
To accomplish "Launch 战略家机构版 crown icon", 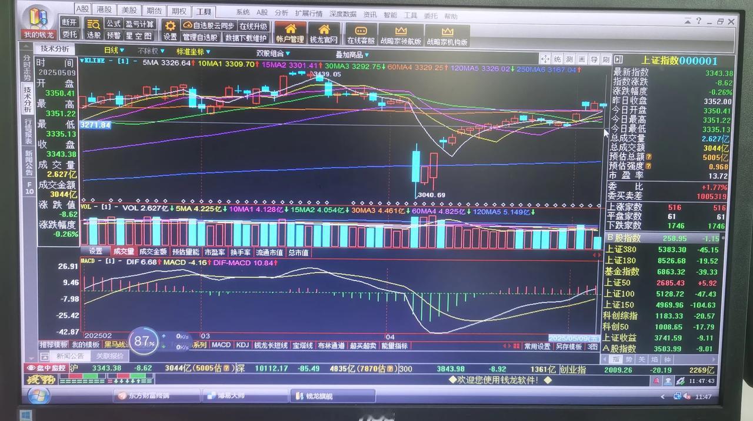I will 447,36.
